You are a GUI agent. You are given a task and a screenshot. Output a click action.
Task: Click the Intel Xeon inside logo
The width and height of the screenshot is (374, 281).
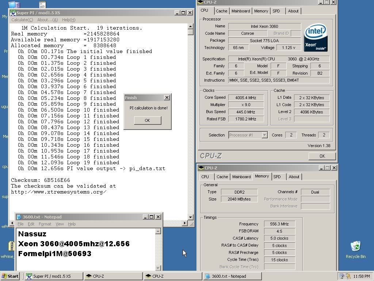[316, 38]
